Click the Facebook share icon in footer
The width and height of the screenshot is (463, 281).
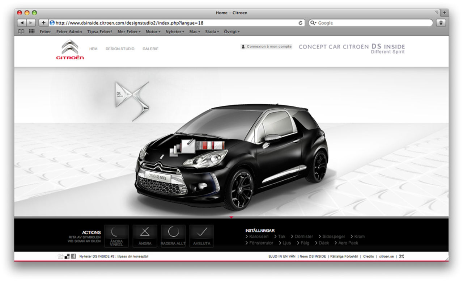[x=73, y=256]
